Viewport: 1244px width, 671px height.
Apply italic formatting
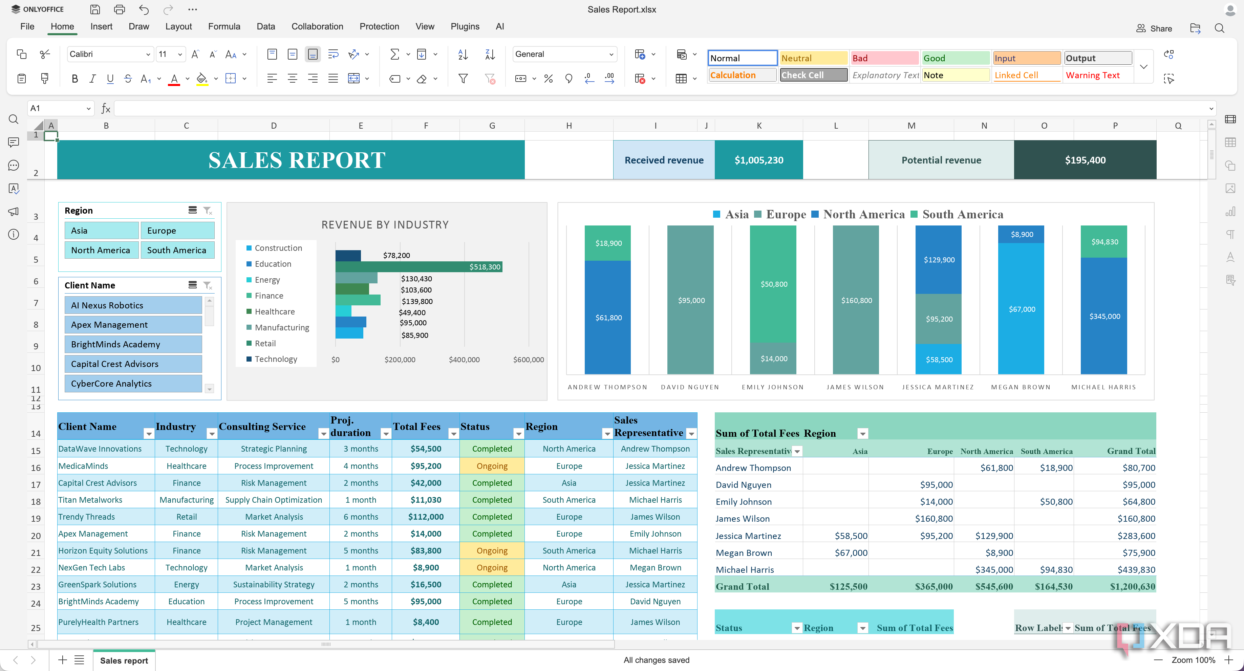[92, 79]
